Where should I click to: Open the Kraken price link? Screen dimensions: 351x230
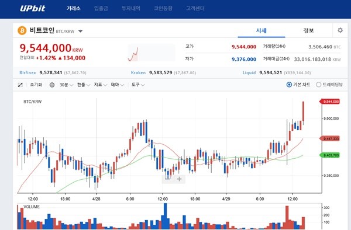(x=138, y=73)
